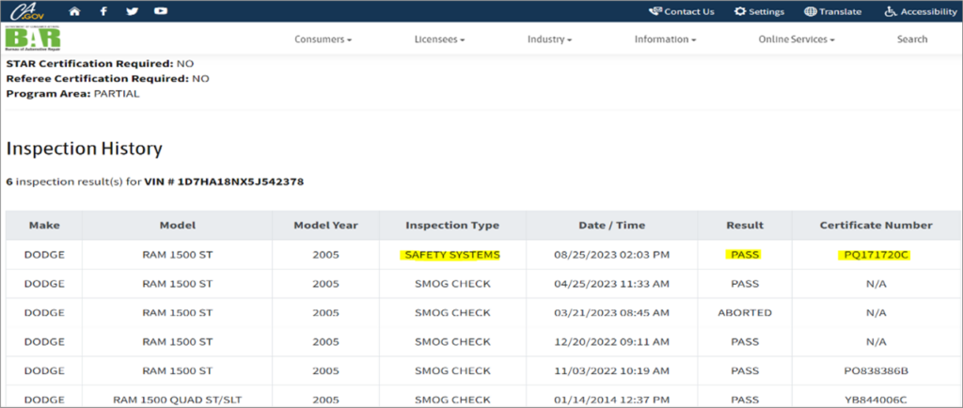This screenshot has width=963, height=408.
Task: Select certificate number PQ171720C
Action: tap(876, 255)
